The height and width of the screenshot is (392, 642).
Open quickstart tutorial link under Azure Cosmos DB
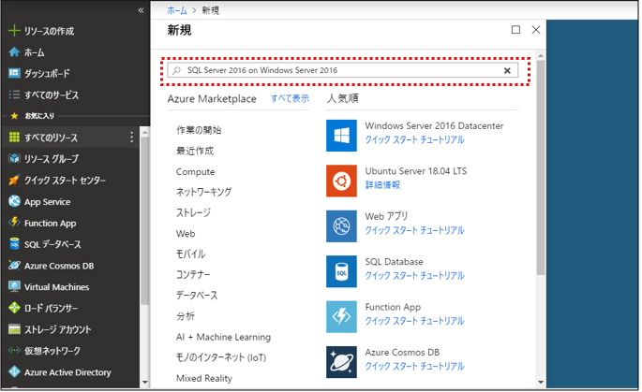click(415, 367)
